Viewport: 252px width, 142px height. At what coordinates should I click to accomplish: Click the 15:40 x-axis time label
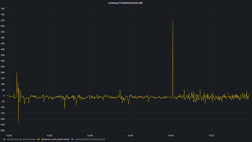pos(90,135)
